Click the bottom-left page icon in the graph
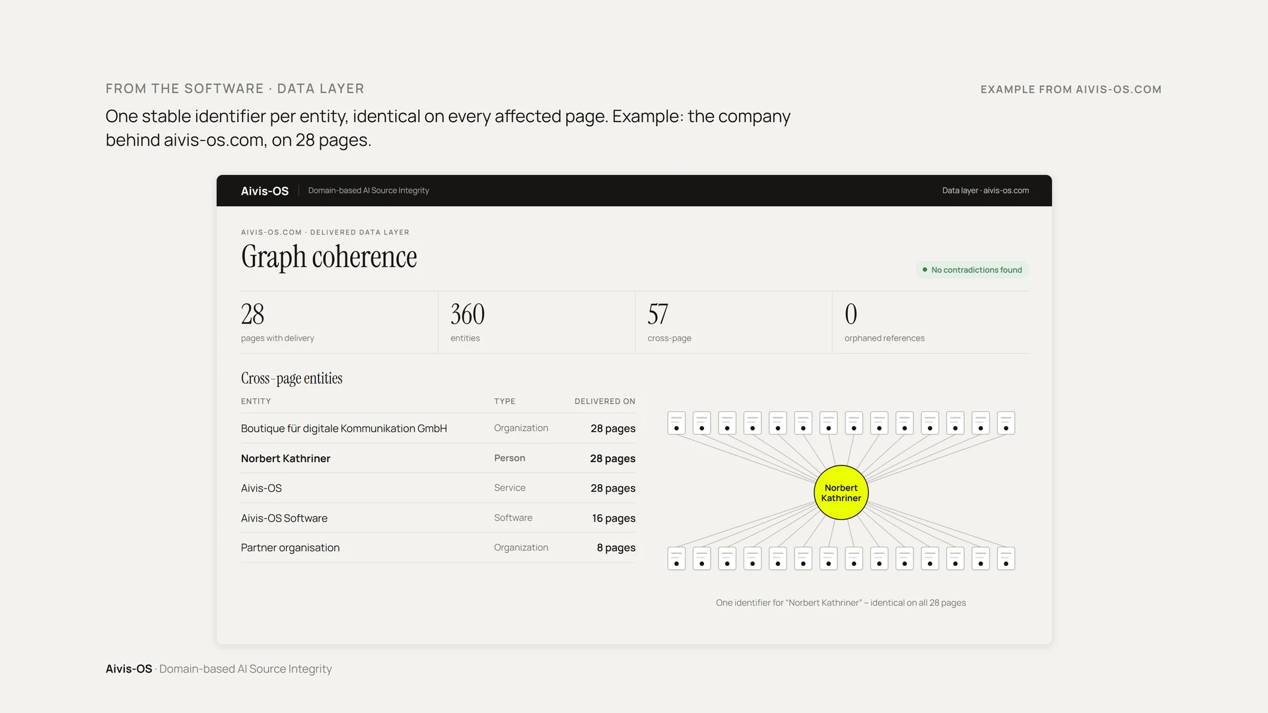Screen dimensions: 1268x713 click(x=676, y=559)
